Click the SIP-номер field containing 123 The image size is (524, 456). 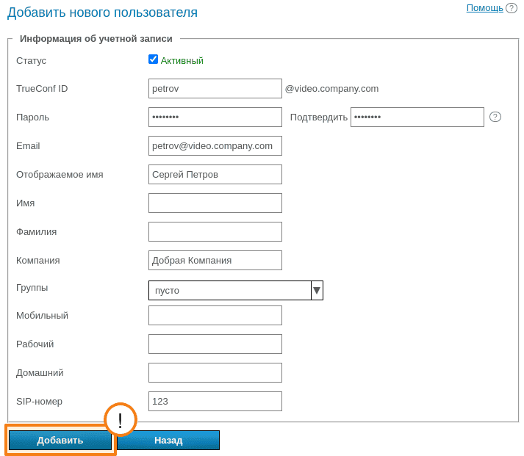point(215,401)
